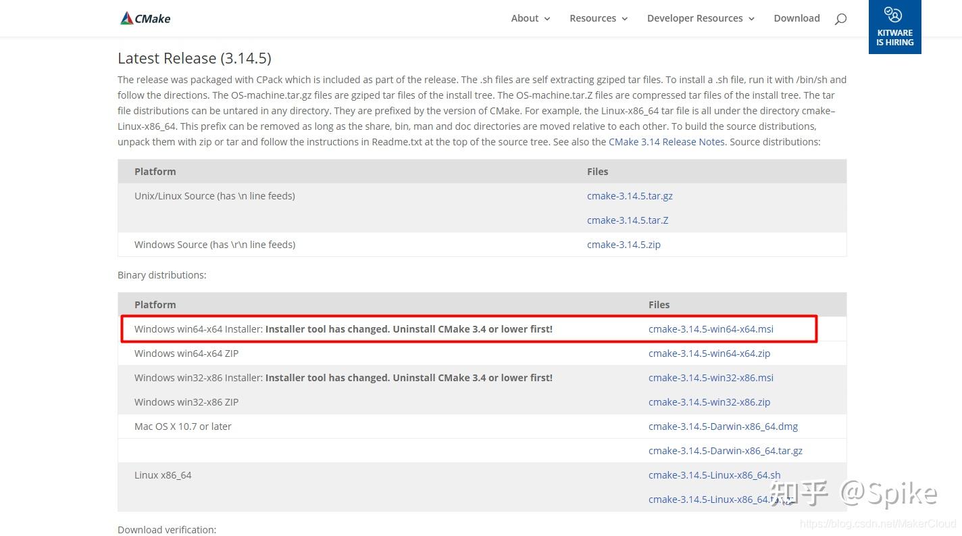Download the win32-x86 MSI installer
This screenshot has height=536, width=962.
coord(711,378)
